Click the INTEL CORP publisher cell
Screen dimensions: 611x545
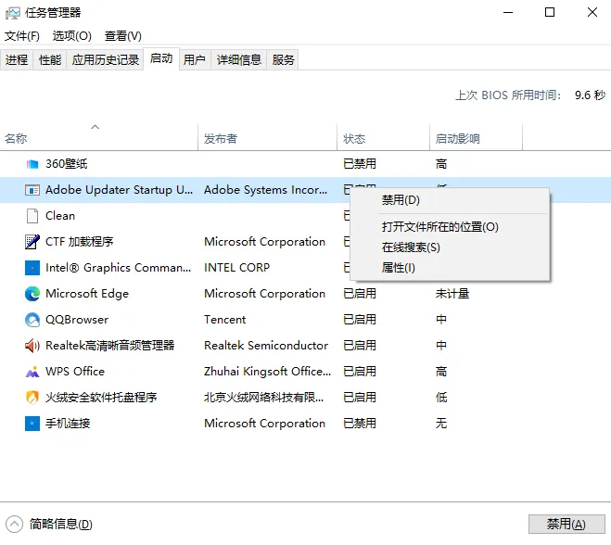pyautogui.click(x=237, y=268)
